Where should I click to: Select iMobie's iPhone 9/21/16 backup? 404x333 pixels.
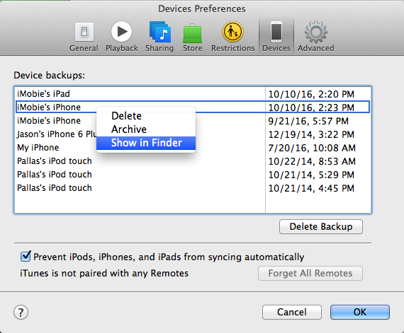click(x=193, y=121)
